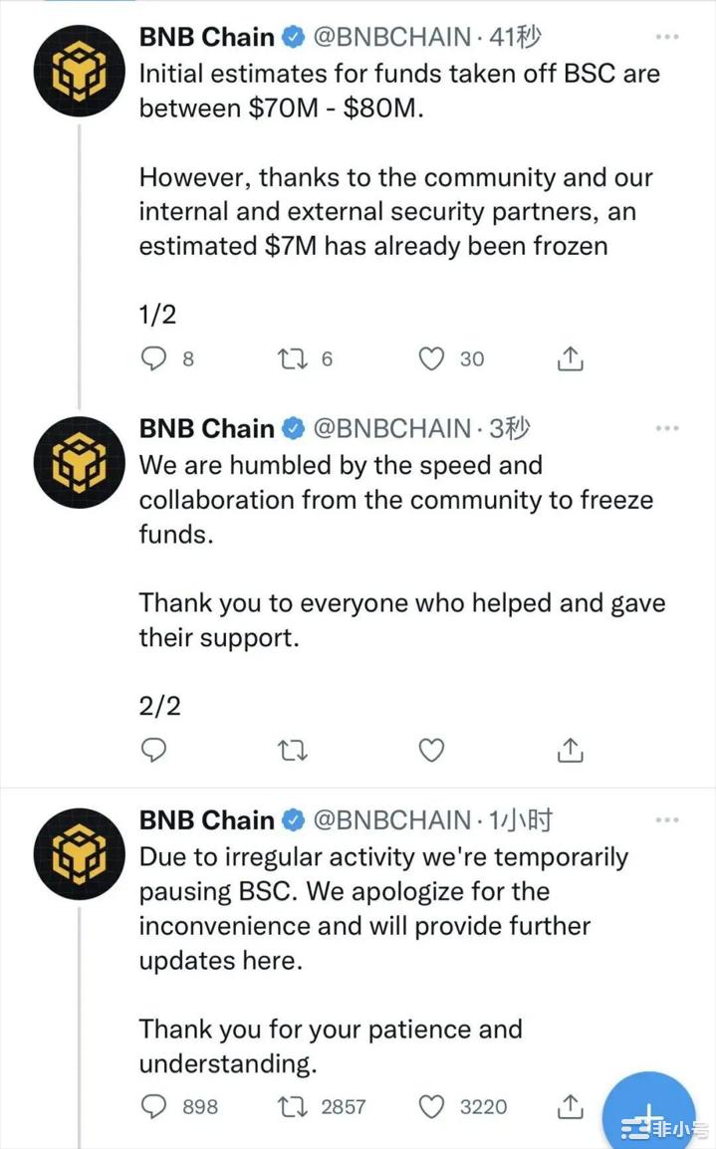Image resolution: width=716 pixels, height=1149 pixels.
Task: Open the reply icon on the 2/2 tweet
Action: pos(153,750)
